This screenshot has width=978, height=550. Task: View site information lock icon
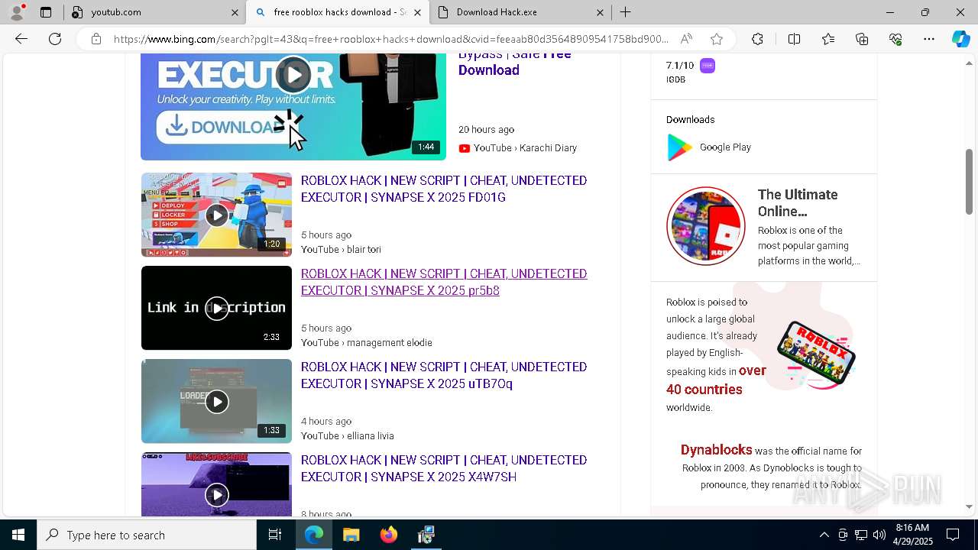[96, 39]
